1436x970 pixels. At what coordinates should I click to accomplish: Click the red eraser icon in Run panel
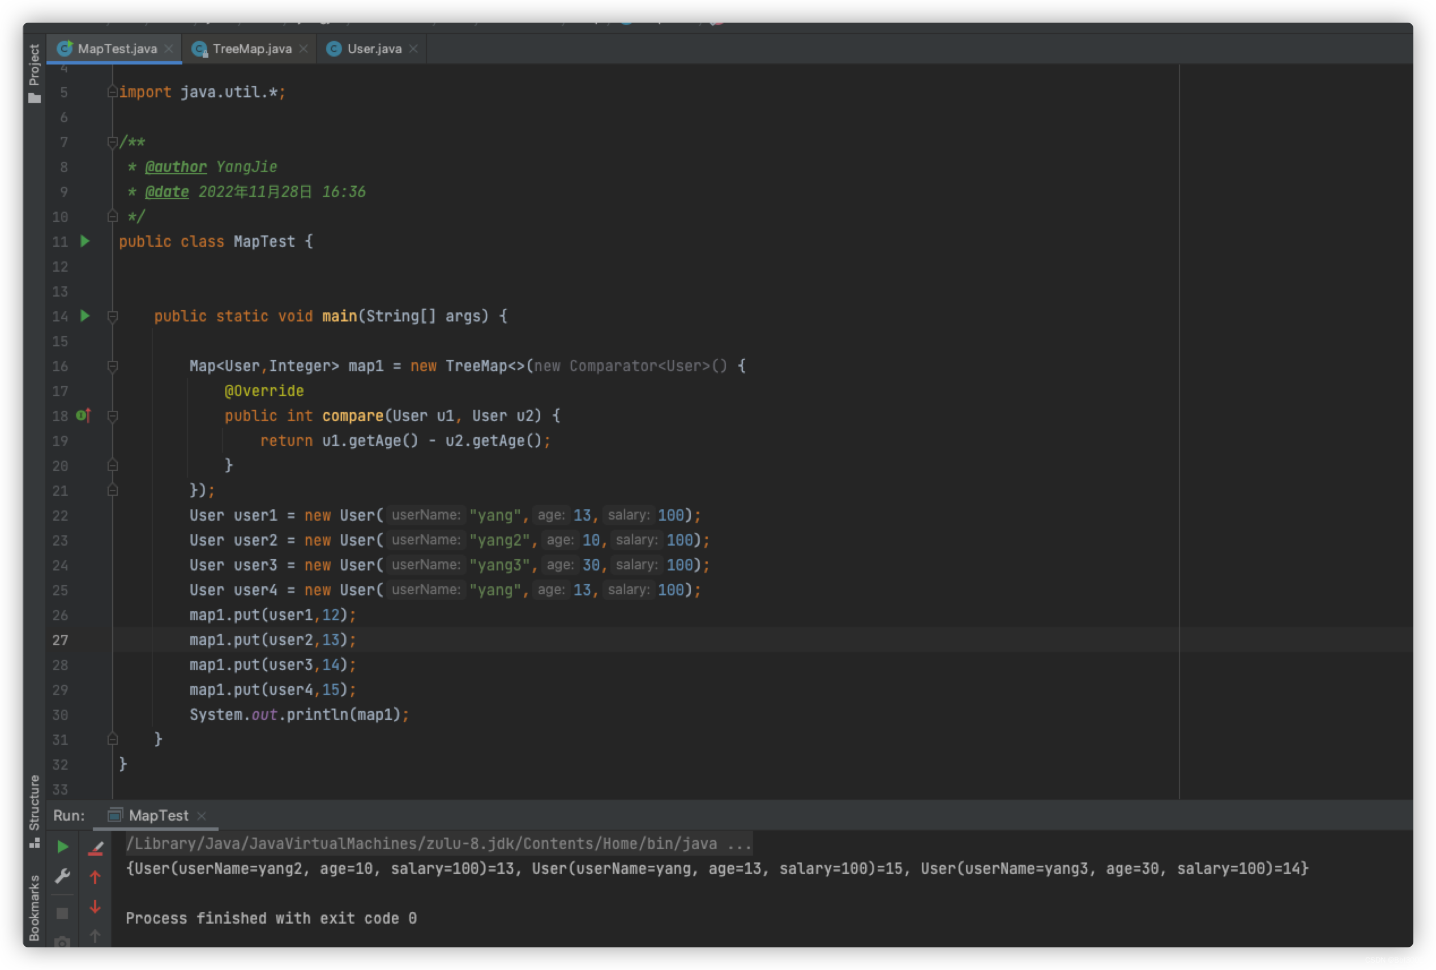(x=96, y=848)
